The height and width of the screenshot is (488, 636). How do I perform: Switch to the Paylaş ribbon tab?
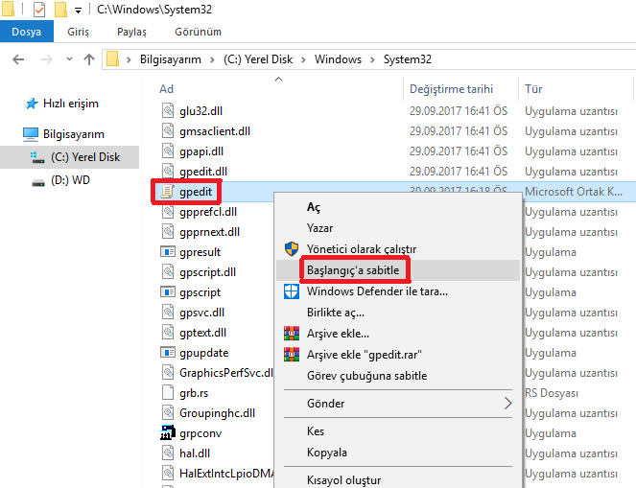tap(131, 32)
